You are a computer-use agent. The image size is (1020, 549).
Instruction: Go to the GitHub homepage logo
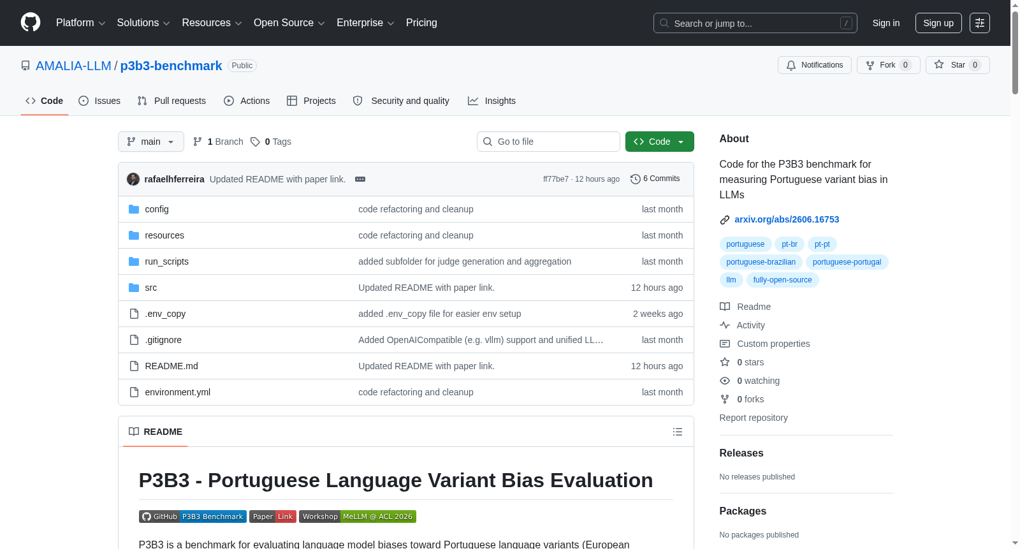[31, 22]
